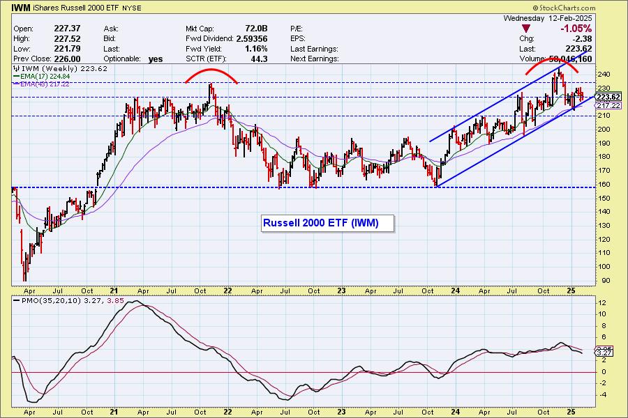Viewport: 628px width, 418px height.
Task: Click the IWM ticker symbol in the header
Action: coord(20,8)
